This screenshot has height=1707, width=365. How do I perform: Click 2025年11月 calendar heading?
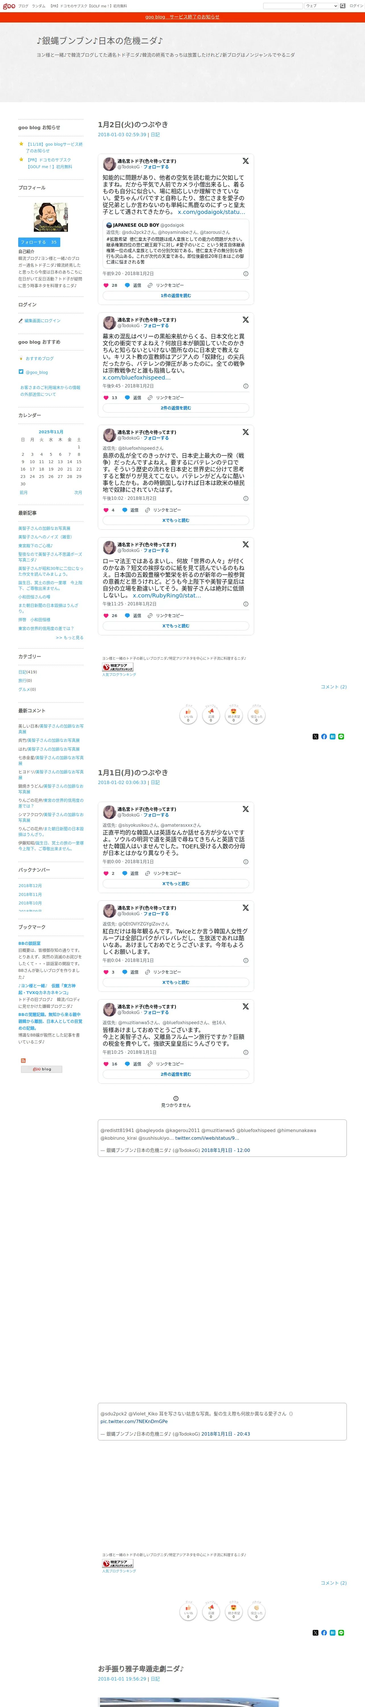coord(51,432)
